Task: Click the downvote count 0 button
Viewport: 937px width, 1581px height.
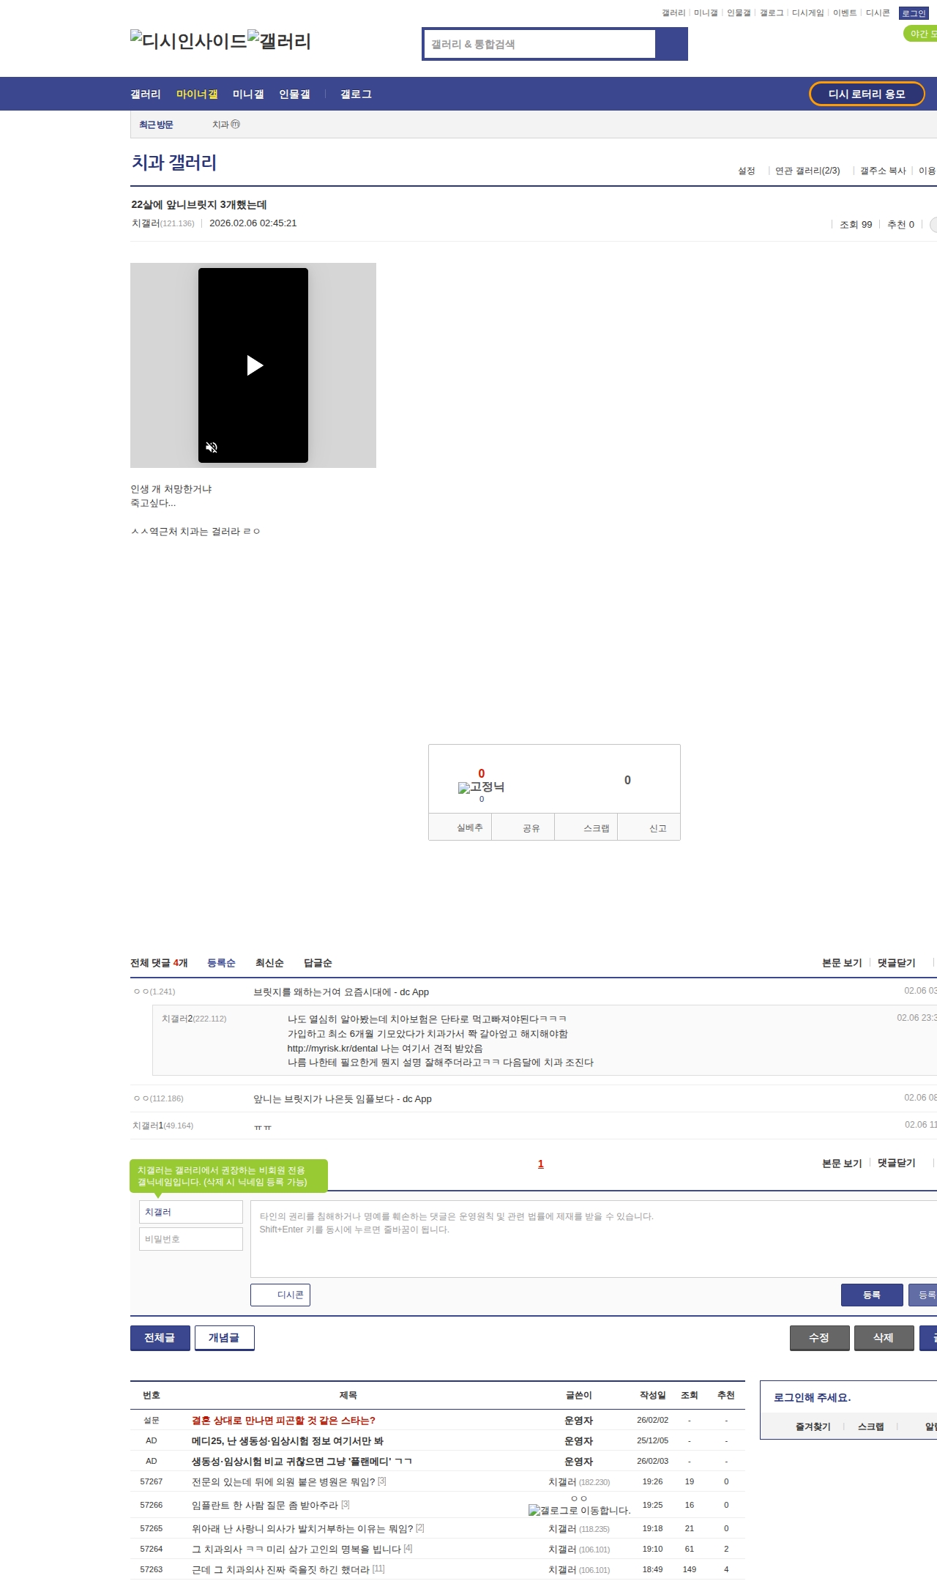Action: [627, 780]
